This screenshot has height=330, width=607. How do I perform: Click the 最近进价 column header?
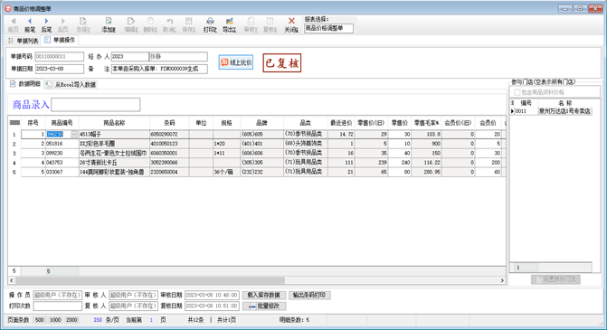coord(341,123)
